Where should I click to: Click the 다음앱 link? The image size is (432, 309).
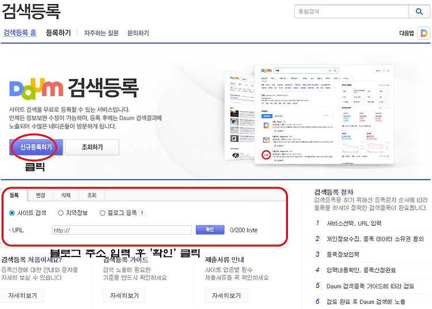tap(407, 33)
